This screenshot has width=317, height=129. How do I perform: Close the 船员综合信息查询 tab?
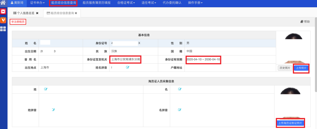click(x=76, y=13)
